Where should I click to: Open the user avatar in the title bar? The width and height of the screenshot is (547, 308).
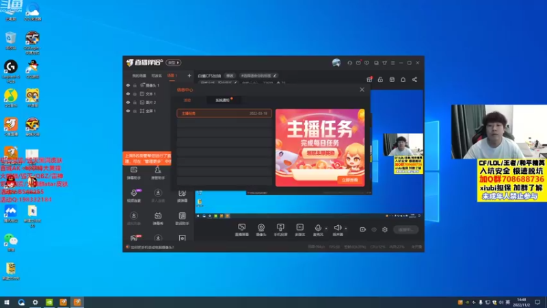coord(336,63)
